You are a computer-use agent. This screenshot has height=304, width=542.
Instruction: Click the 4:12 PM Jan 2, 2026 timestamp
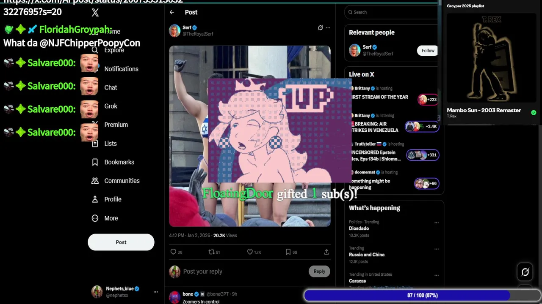189,236
